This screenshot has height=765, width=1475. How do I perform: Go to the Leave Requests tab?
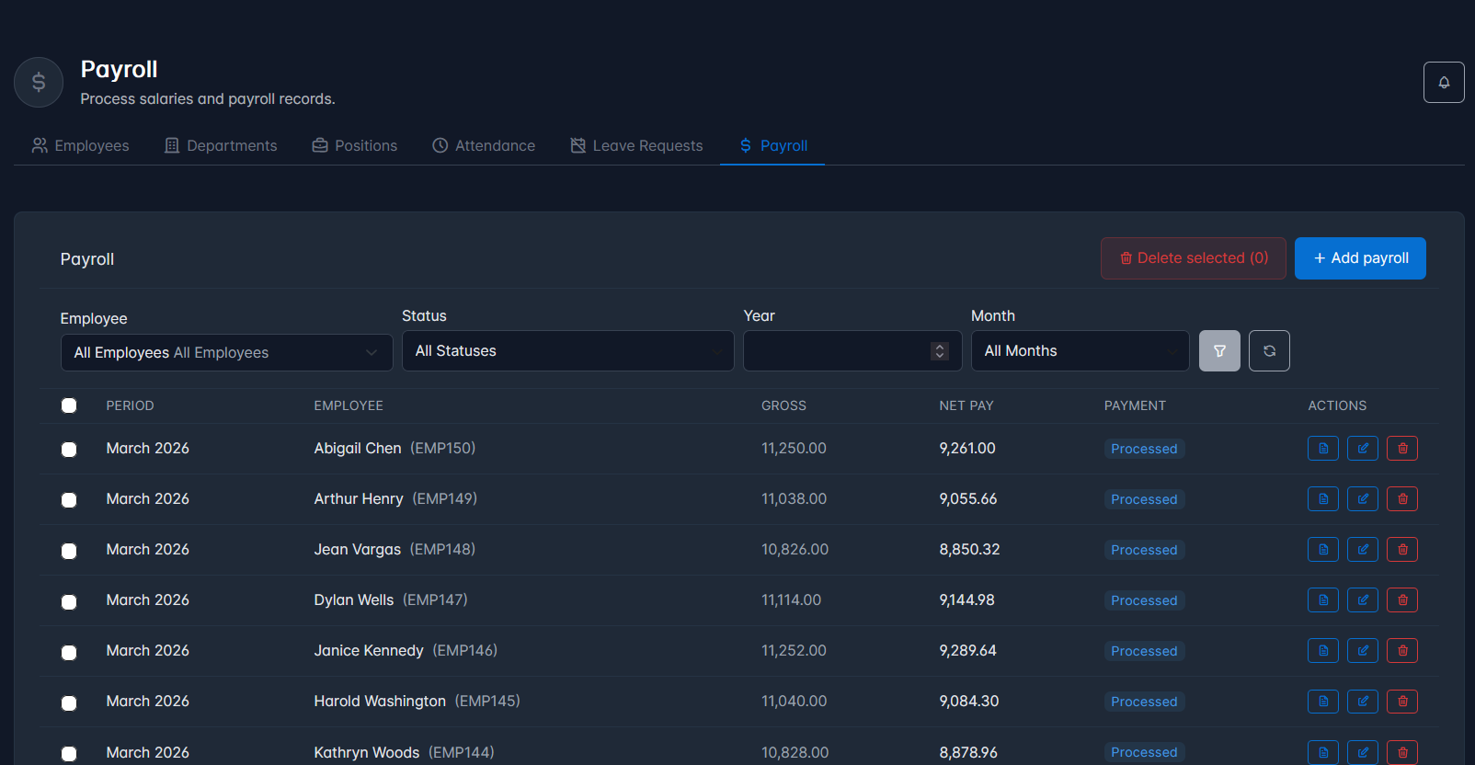tap(636, 145)
